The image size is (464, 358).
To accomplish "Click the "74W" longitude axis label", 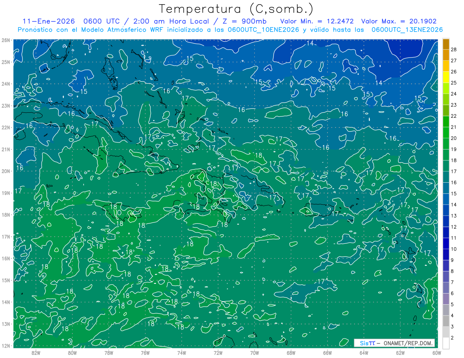I will tap(181, 353).
